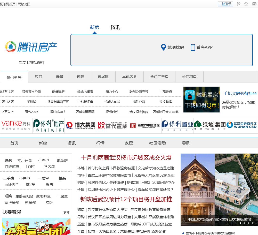Open headline 新政后武汉预计12个项目将开盘加推
The width and height of the screenshot is (258, 235).
(x=126, y=199)
